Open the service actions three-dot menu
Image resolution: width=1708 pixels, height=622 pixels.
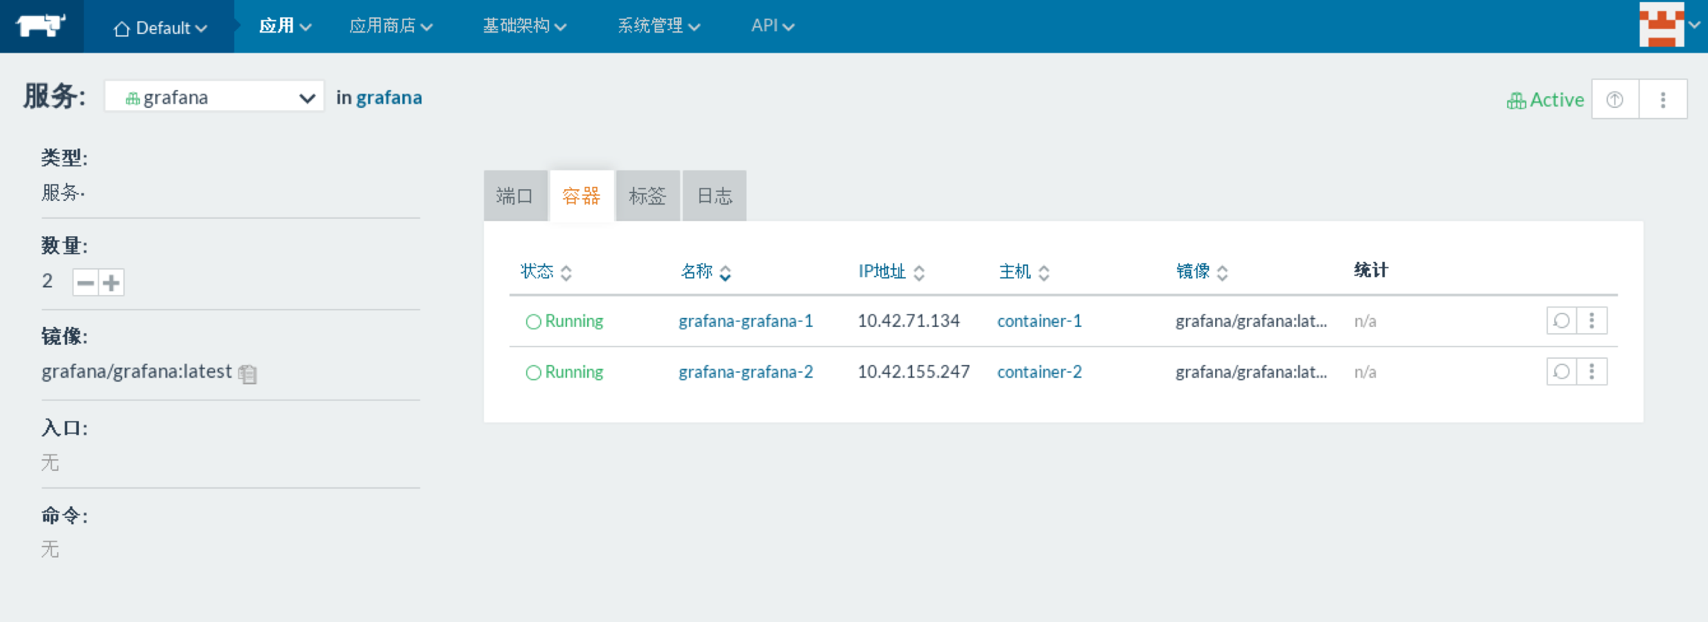click(1662, 100)
